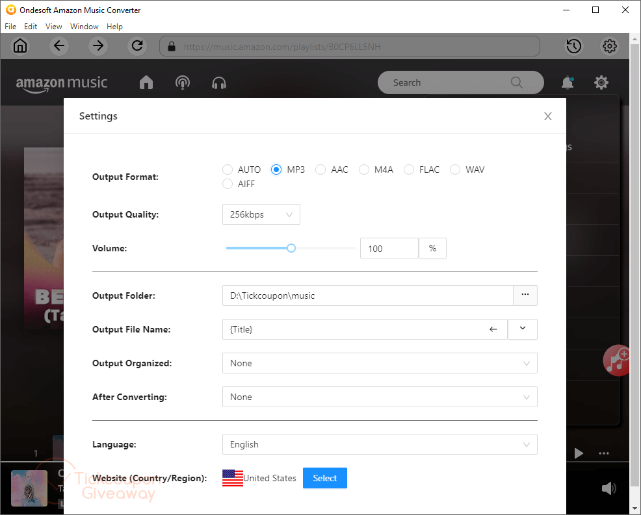
Task: Open Amazon Music account settings gear
Action: pos(601,82)
